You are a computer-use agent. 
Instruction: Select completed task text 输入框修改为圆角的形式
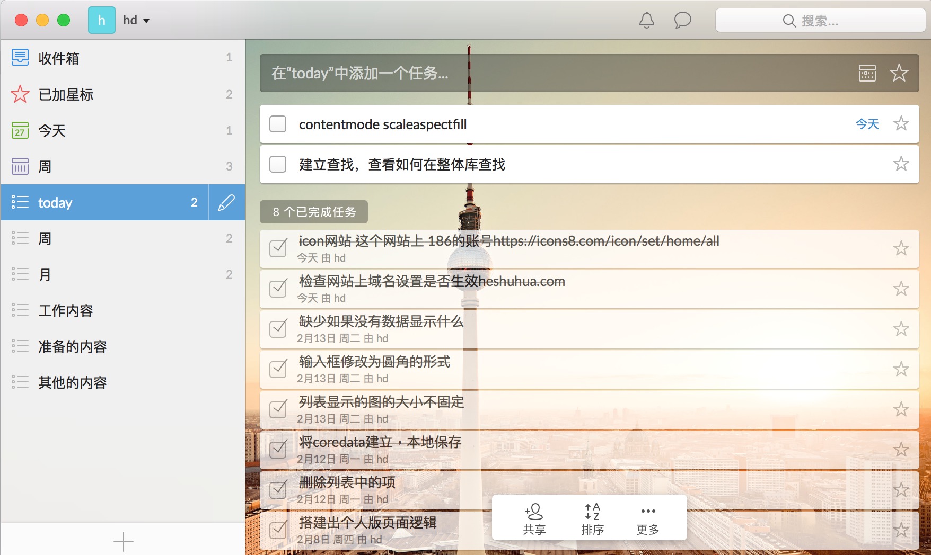pos(374,361)
